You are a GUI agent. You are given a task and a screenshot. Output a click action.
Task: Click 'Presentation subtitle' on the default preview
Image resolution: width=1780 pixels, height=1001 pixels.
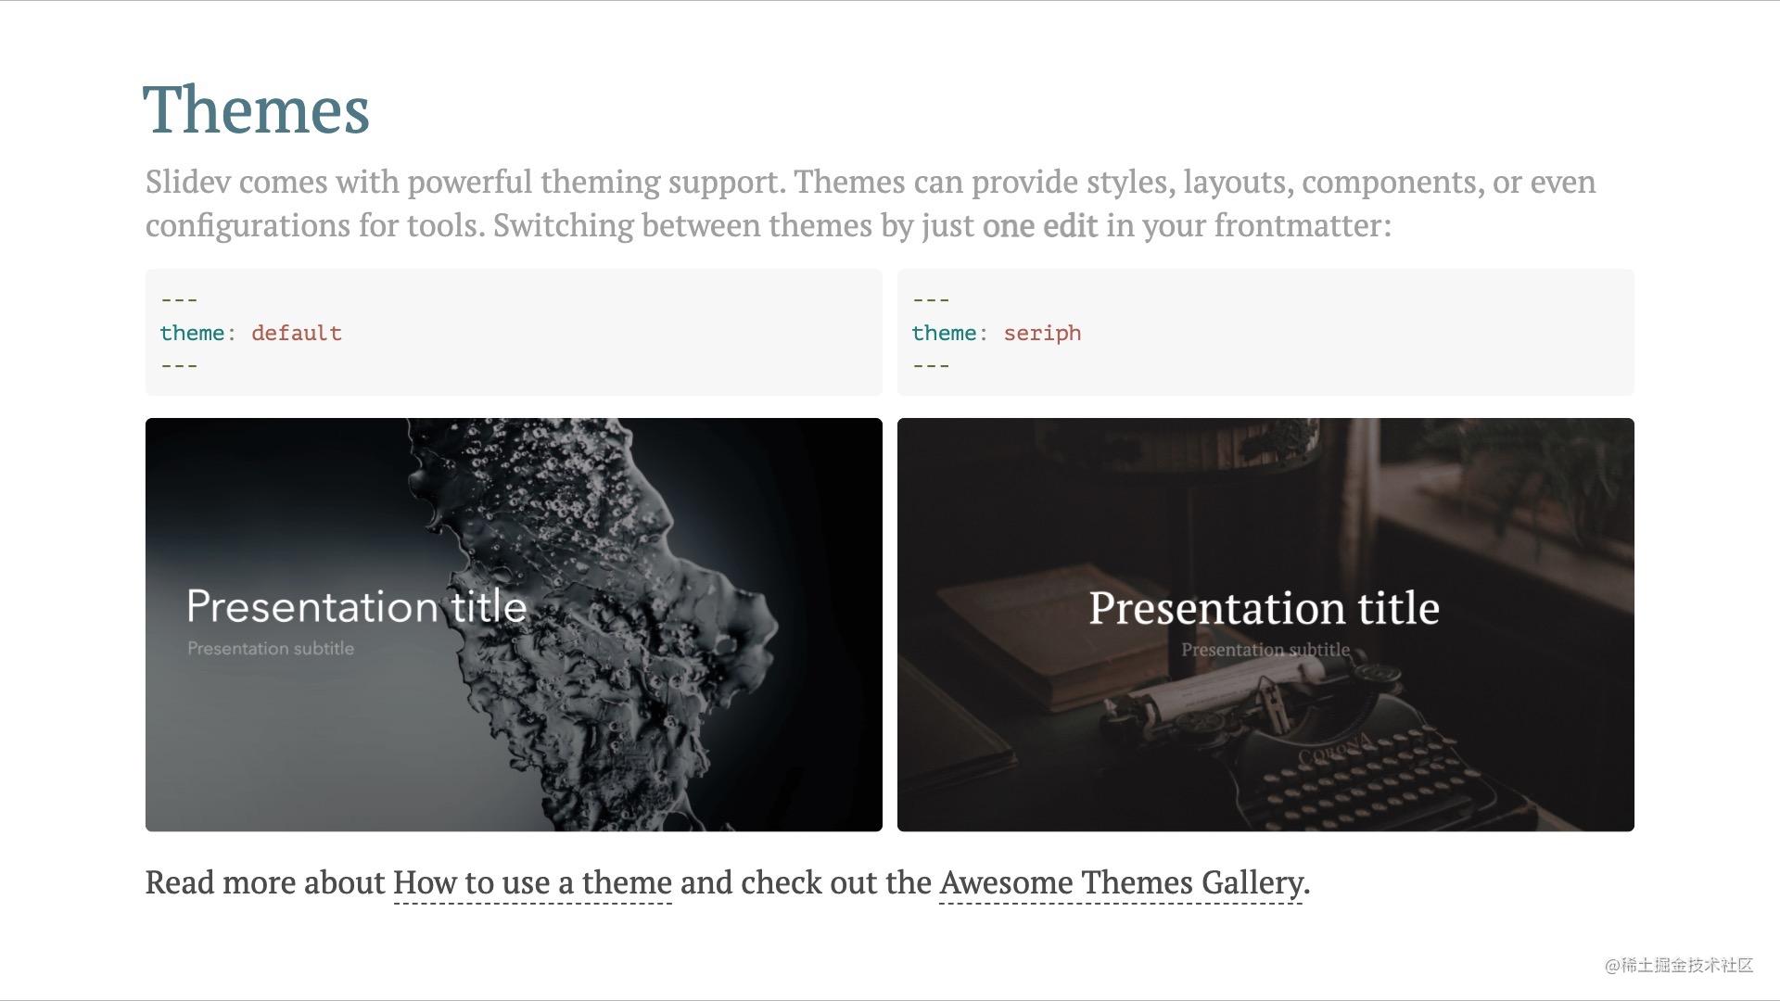(271, 649)
